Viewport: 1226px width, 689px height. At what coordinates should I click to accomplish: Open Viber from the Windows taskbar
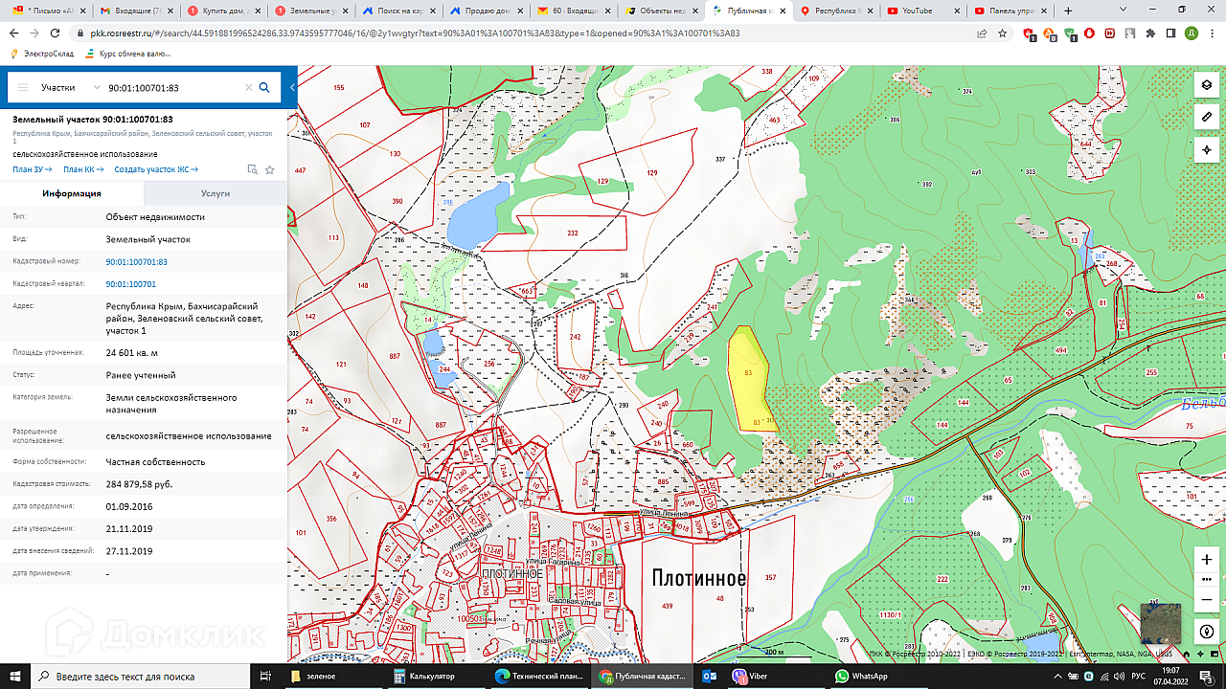750,676
